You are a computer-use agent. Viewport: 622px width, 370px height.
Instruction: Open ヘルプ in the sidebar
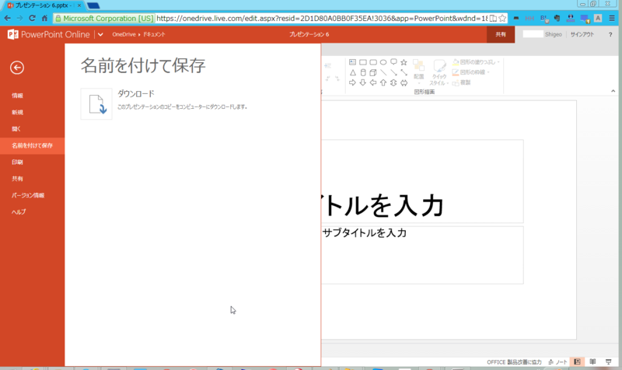pyautogui.click(x=32, y=212)
